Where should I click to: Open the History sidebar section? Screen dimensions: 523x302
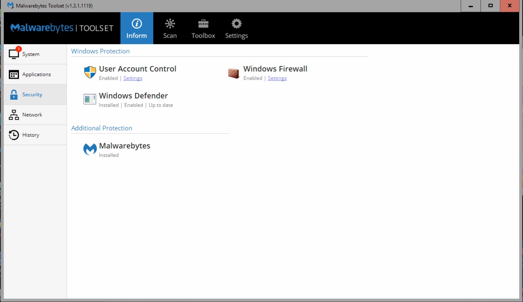(x=31, y=135)
